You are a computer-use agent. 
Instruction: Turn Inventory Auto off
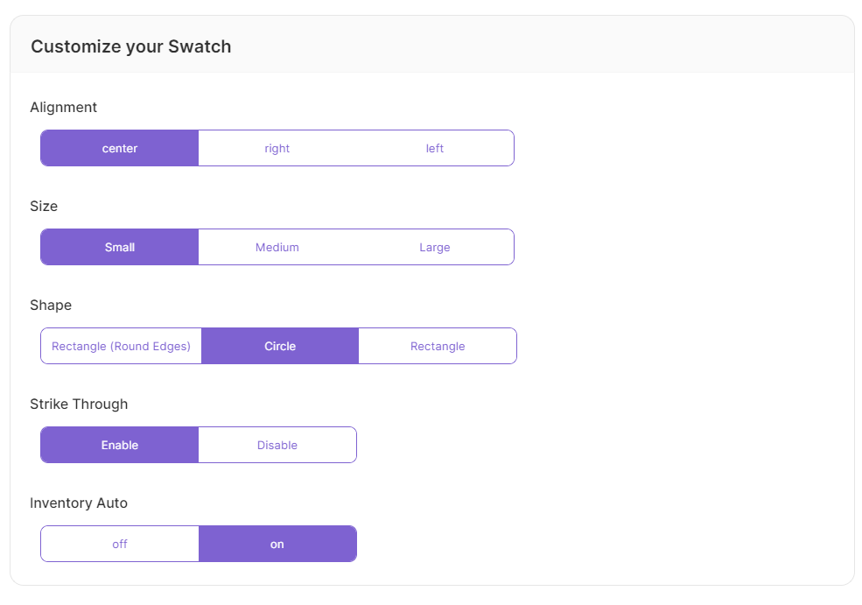point(120,544)
